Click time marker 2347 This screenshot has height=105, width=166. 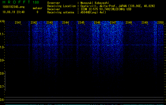(113, 23)
